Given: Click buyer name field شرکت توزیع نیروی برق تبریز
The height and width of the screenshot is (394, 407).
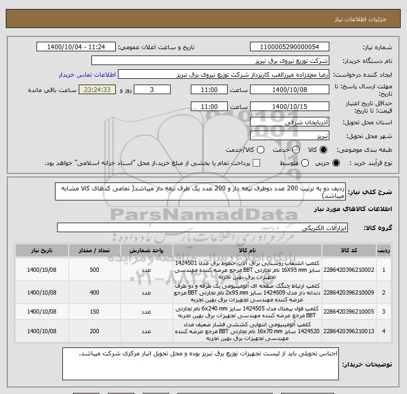Looking at the screenshot, I should coord(210,61).
